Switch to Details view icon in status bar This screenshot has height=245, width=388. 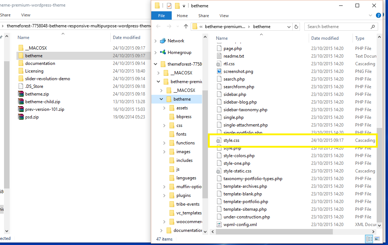369,239
